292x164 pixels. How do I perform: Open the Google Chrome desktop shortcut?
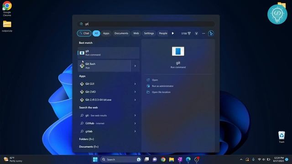pos(7,9)
